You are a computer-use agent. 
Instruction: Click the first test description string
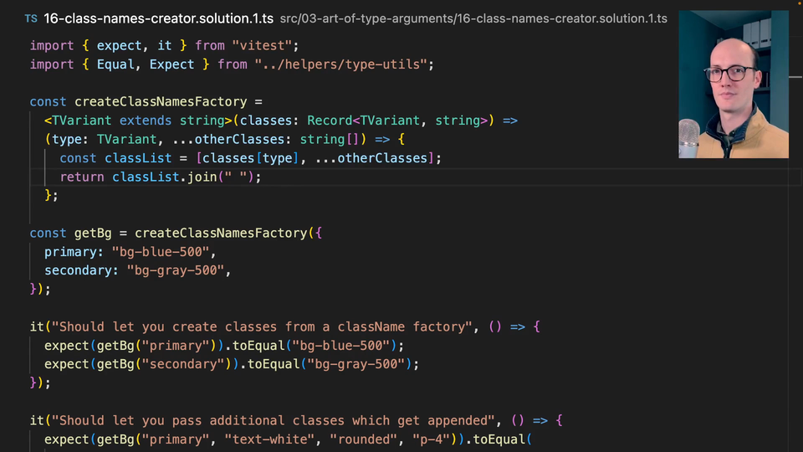[265, 326]
